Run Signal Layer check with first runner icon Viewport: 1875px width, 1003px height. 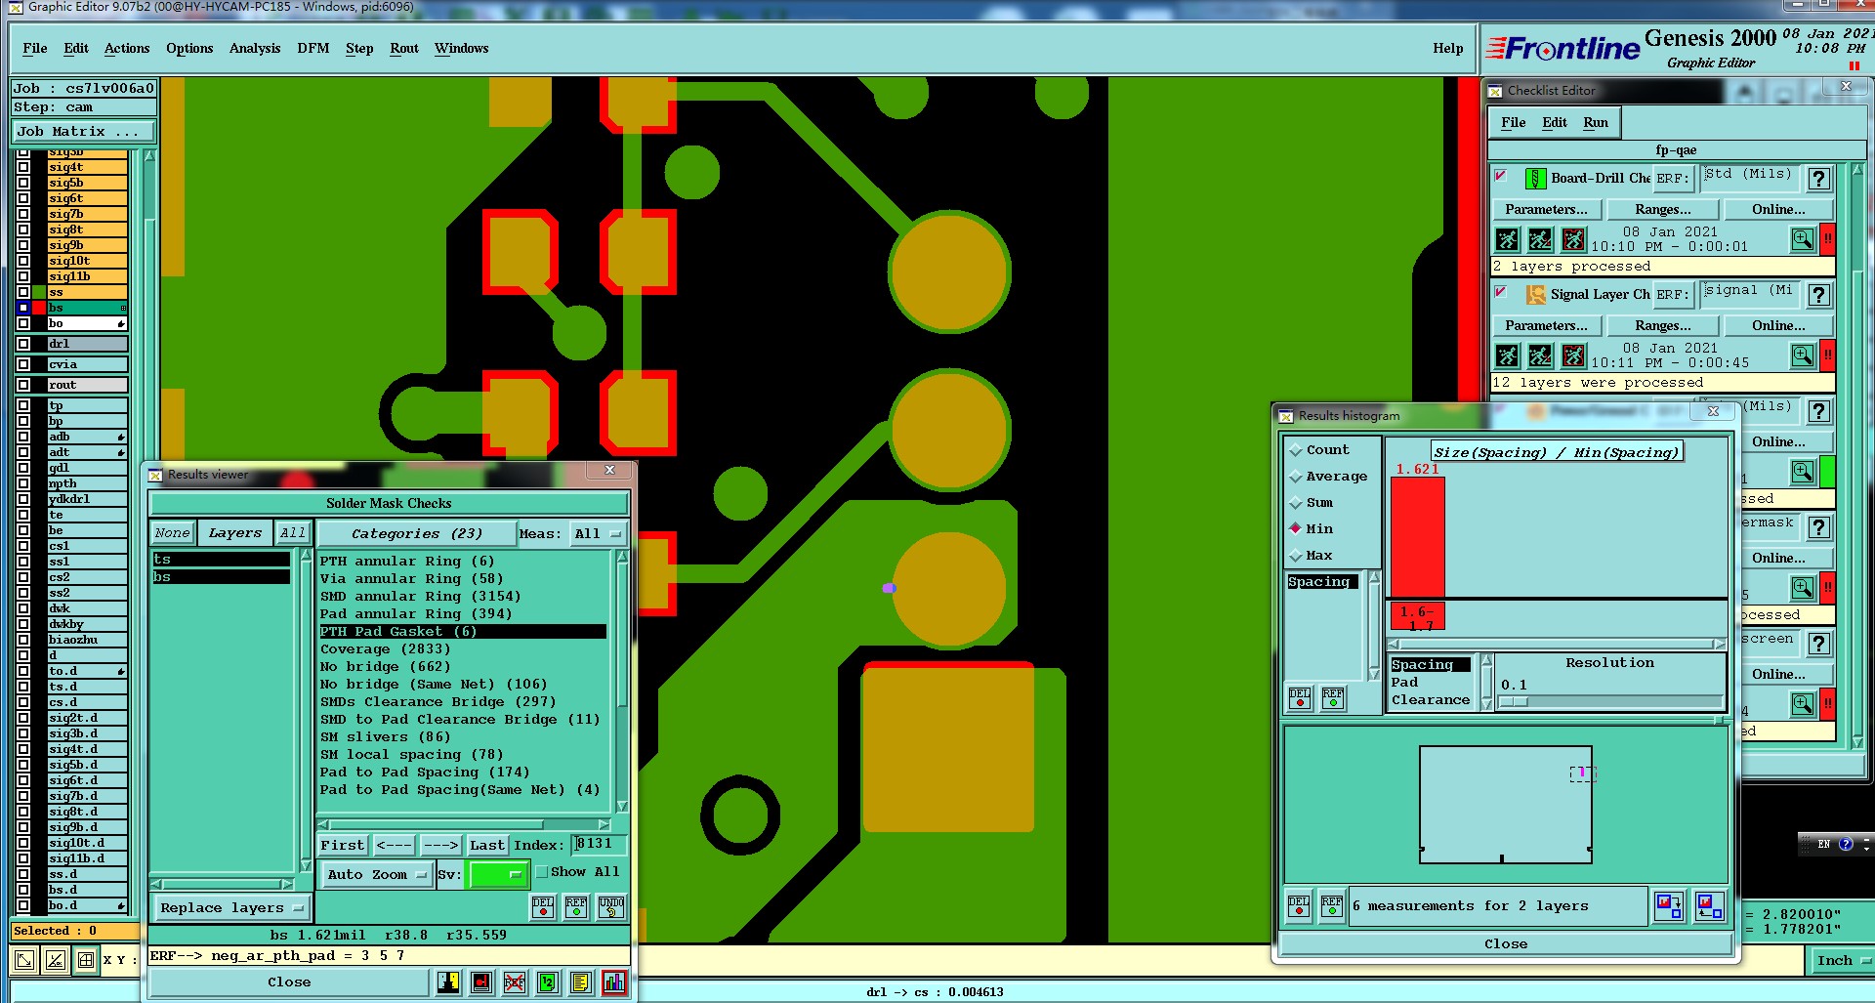[x=1507, y=355]
